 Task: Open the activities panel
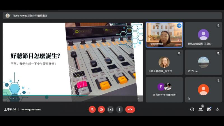click(x=217, y=109)
